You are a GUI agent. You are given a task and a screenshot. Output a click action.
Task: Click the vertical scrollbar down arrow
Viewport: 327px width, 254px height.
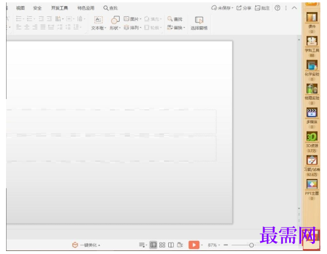tap(299, 208)
